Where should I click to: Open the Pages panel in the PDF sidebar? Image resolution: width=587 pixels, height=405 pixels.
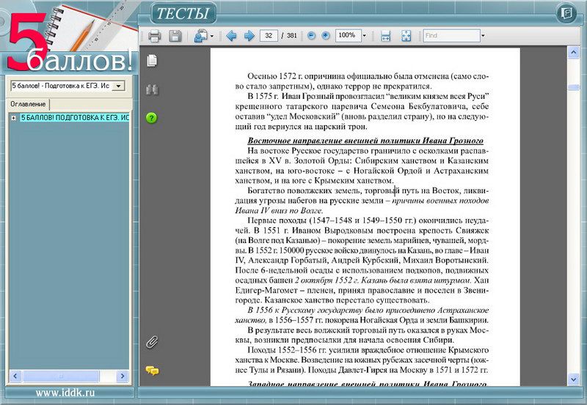(152, 60)
